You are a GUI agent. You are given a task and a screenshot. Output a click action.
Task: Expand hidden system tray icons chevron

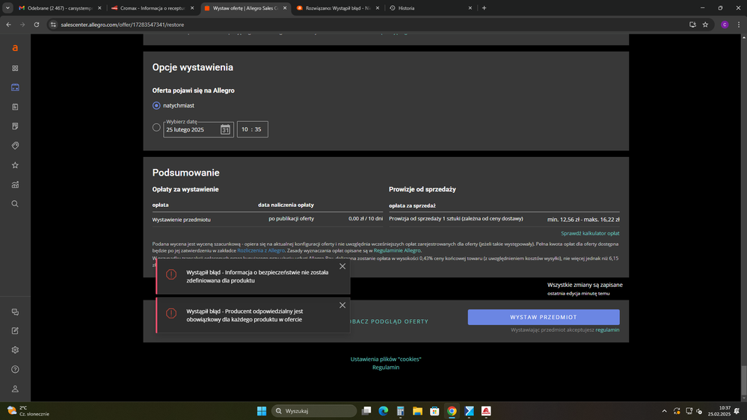click(x=664, y=411)
